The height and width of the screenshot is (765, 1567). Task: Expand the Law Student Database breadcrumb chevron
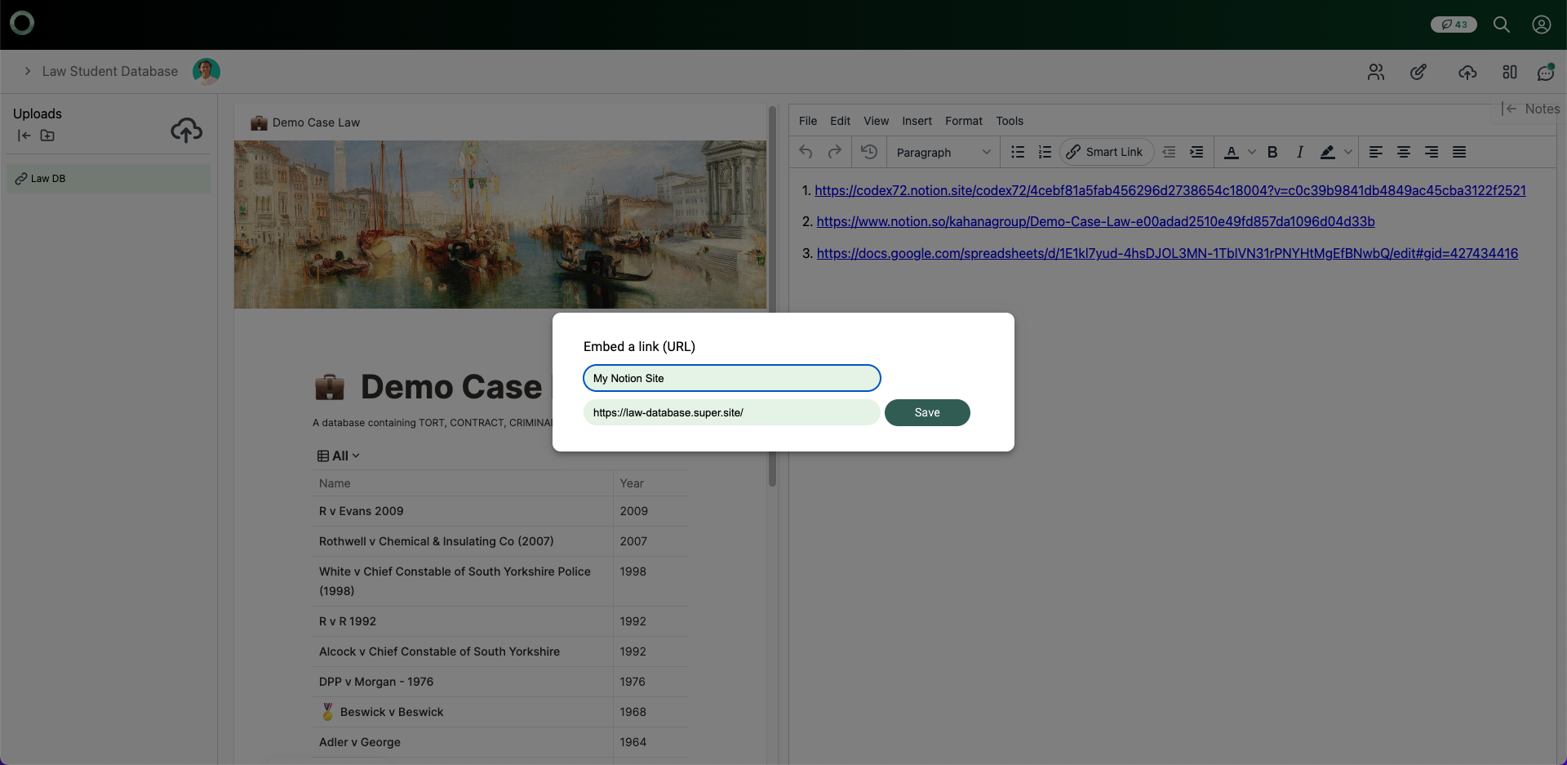(x=28, y=72)
